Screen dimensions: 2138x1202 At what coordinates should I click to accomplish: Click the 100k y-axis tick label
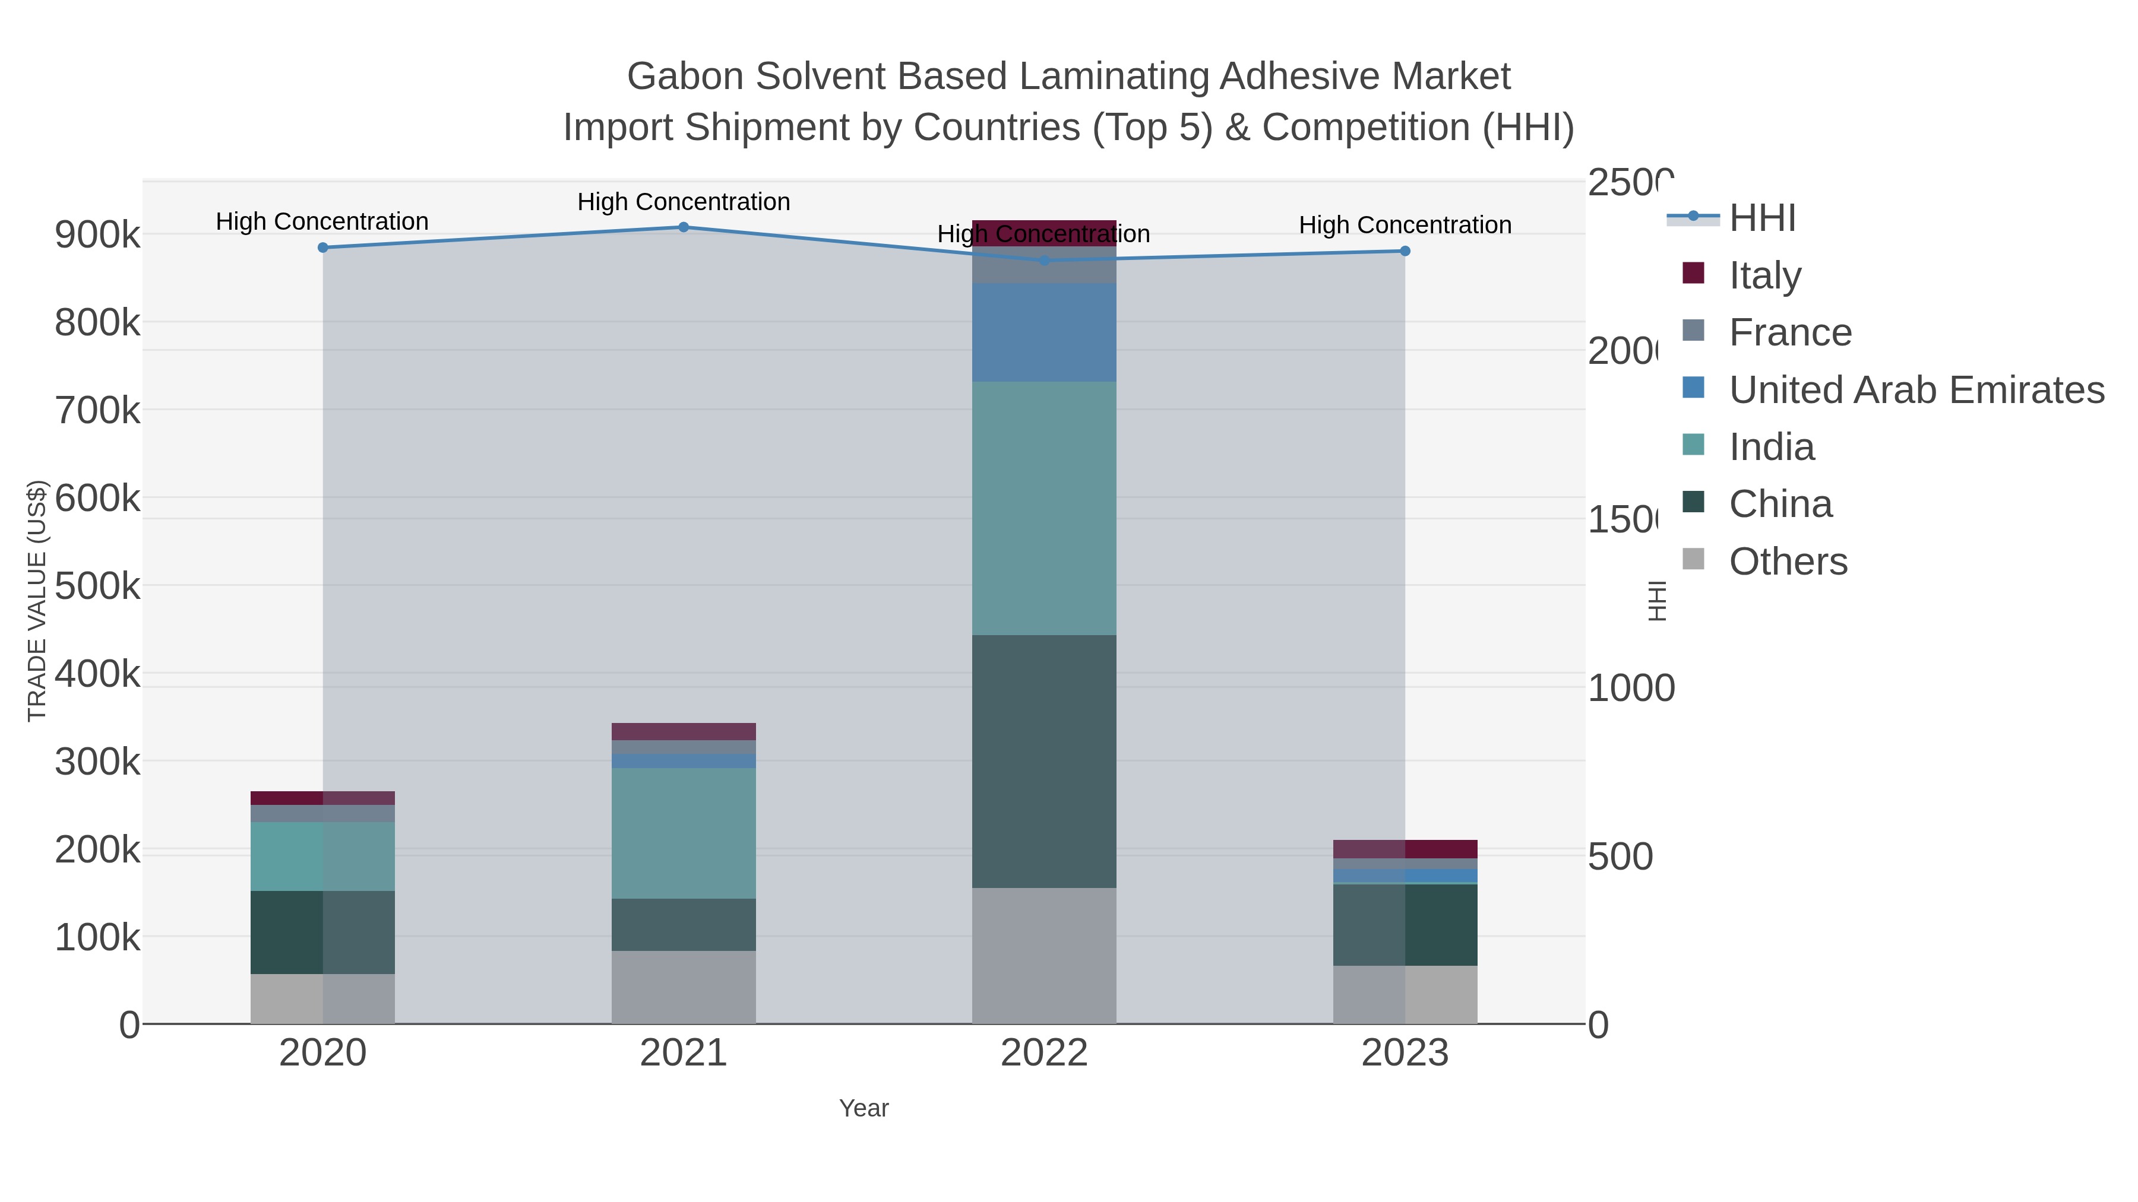pyautogui.click(x=97, y=937)
